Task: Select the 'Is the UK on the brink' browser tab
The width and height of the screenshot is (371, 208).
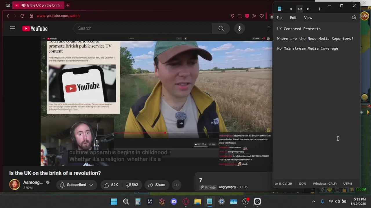Action: 38,5
